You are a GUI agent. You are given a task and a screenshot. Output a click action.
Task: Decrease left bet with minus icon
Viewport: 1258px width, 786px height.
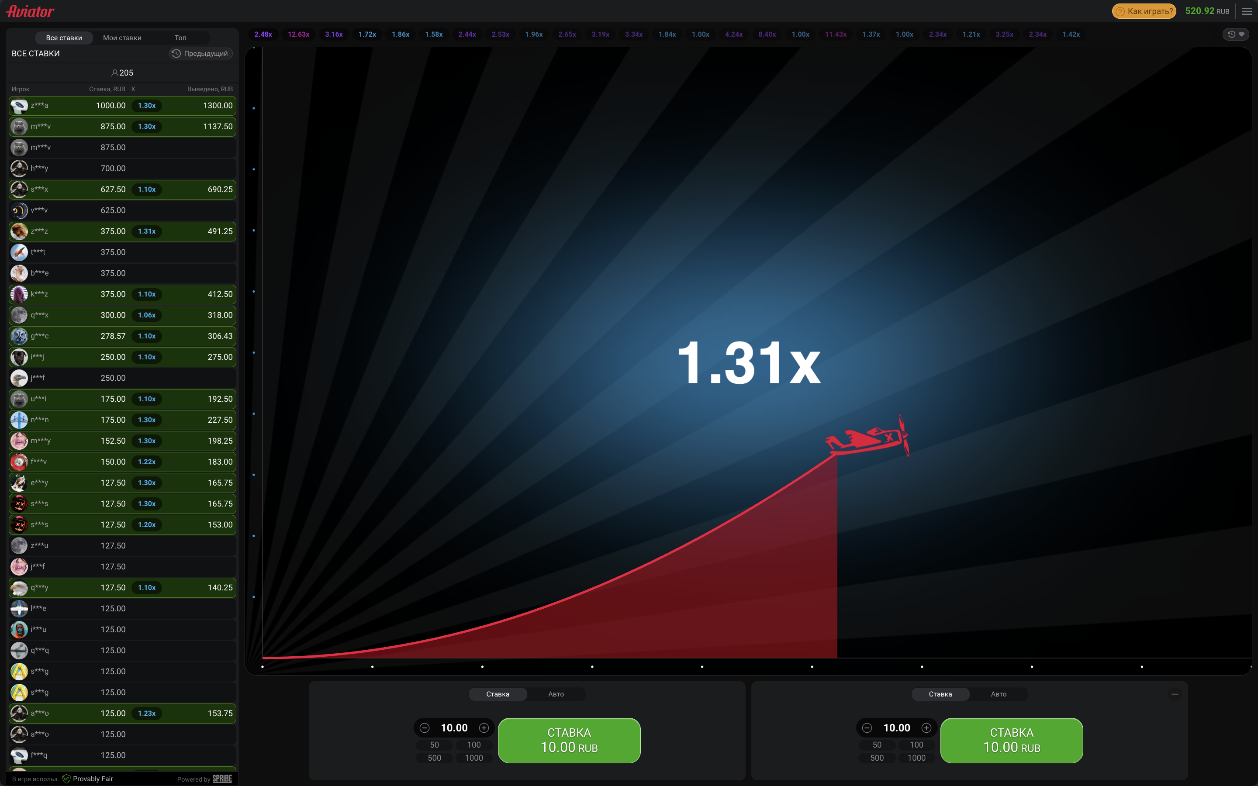point(424,728)
